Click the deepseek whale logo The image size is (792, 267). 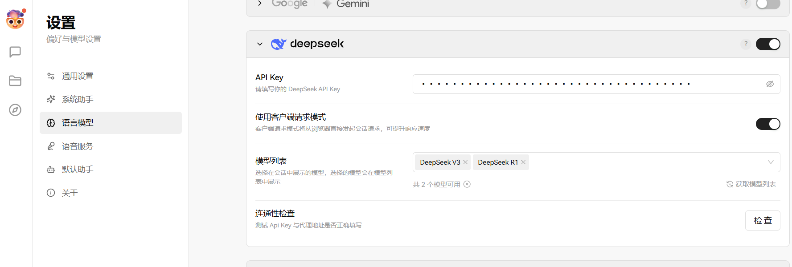[x=279, y=44]
